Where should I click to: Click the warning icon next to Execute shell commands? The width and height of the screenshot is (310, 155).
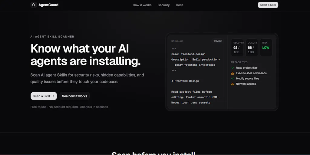click(233, 73)
